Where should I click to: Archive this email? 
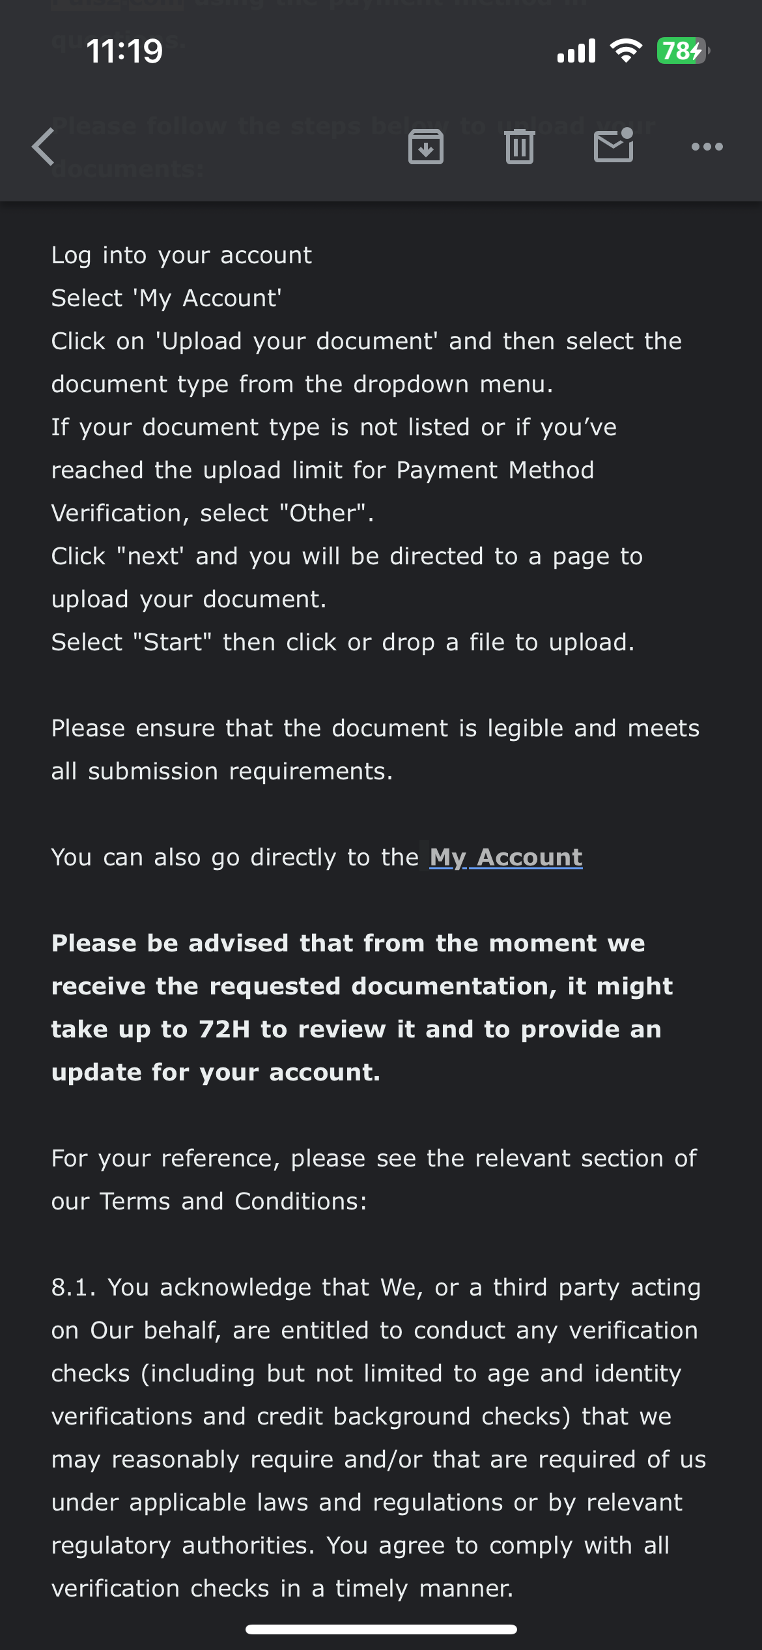point(426,147)
